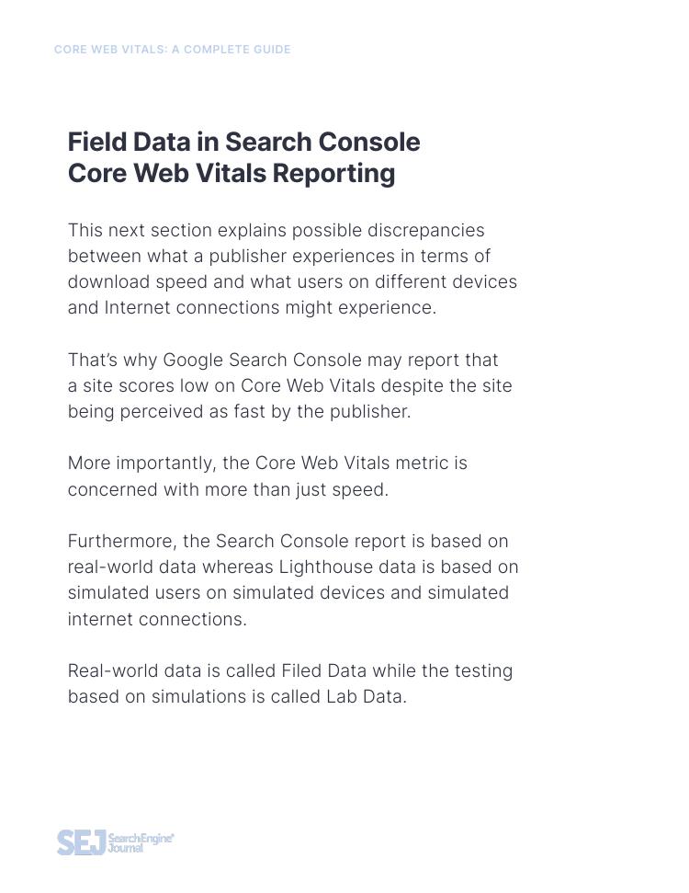
Task: Click the line starting 'Furthermore, the Search Console'
Action: pos(288,541)
